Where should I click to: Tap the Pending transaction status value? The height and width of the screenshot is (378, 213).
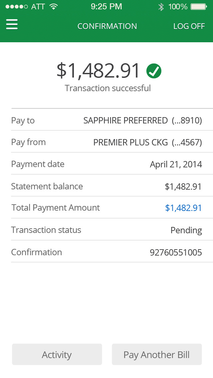coord(186,230)
